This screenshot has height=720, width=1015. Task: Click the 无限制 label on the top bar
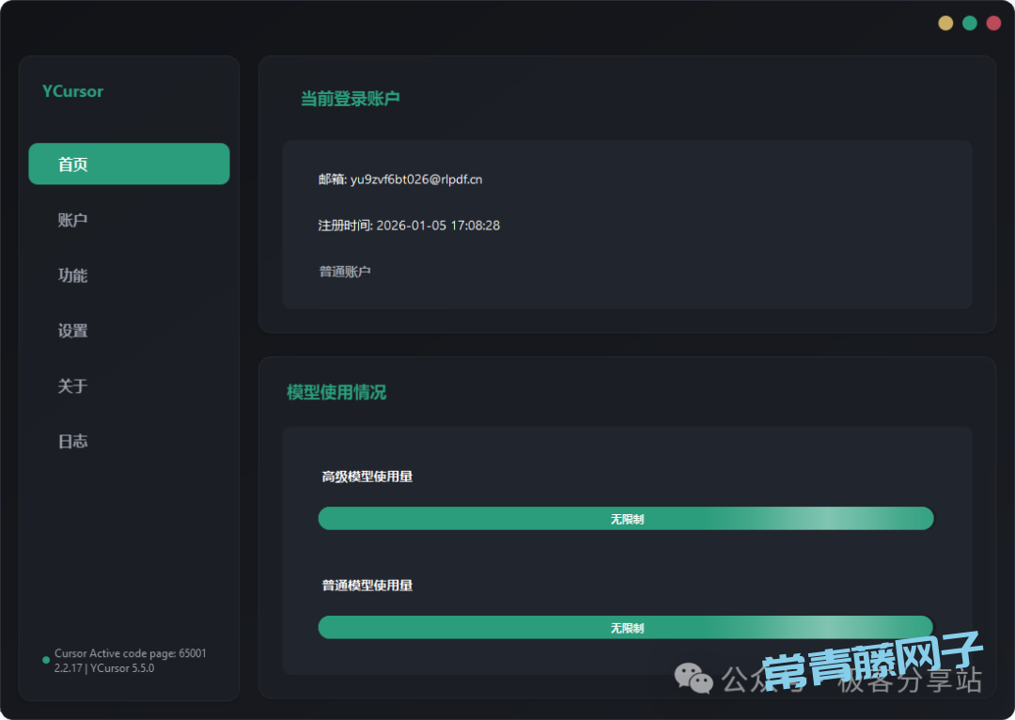(626, 518)
